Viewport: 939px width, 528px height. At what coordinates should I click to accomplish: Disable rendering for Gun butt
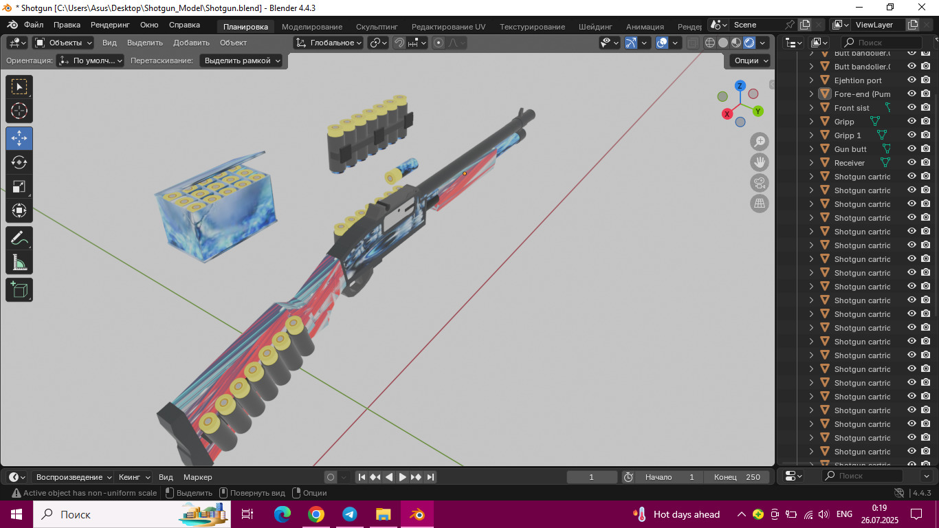click(926, 149)
